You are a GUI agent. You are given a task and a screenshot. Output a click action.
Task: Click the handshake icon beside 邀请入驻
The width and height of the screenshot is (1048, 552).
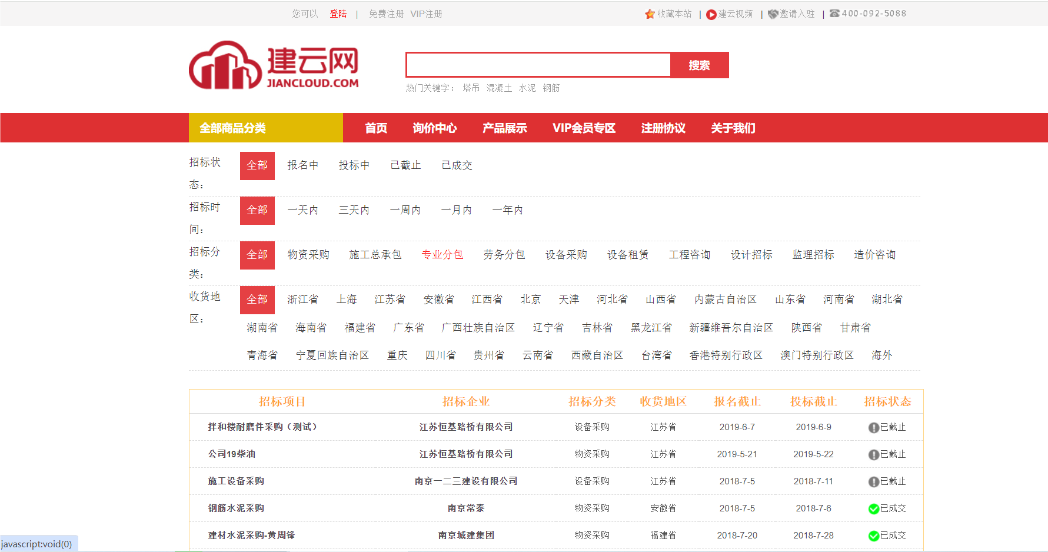pyautogui.click(x=773, y=14)
